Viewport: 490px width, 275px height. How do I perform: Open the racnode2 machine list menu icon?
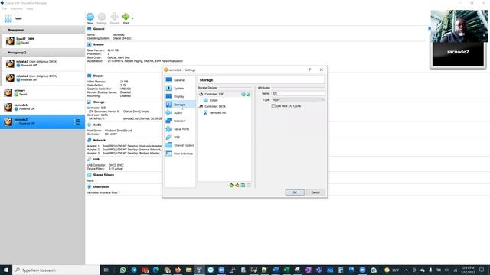(x=77, y=121)
